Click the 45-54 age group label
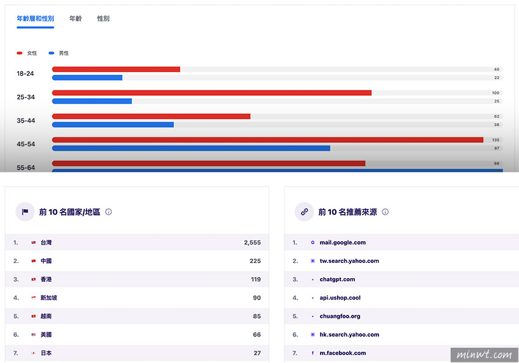This screenshot has height=363, width=519. (26, 144)
